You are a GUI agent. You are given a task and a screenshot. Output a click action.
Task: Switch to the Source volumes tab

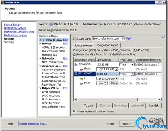pyautogui.click(x=83, y=45)
